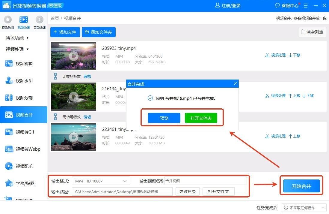
Task: Select the 视频水印 watermark tool
Action: (x=24, y=81)
